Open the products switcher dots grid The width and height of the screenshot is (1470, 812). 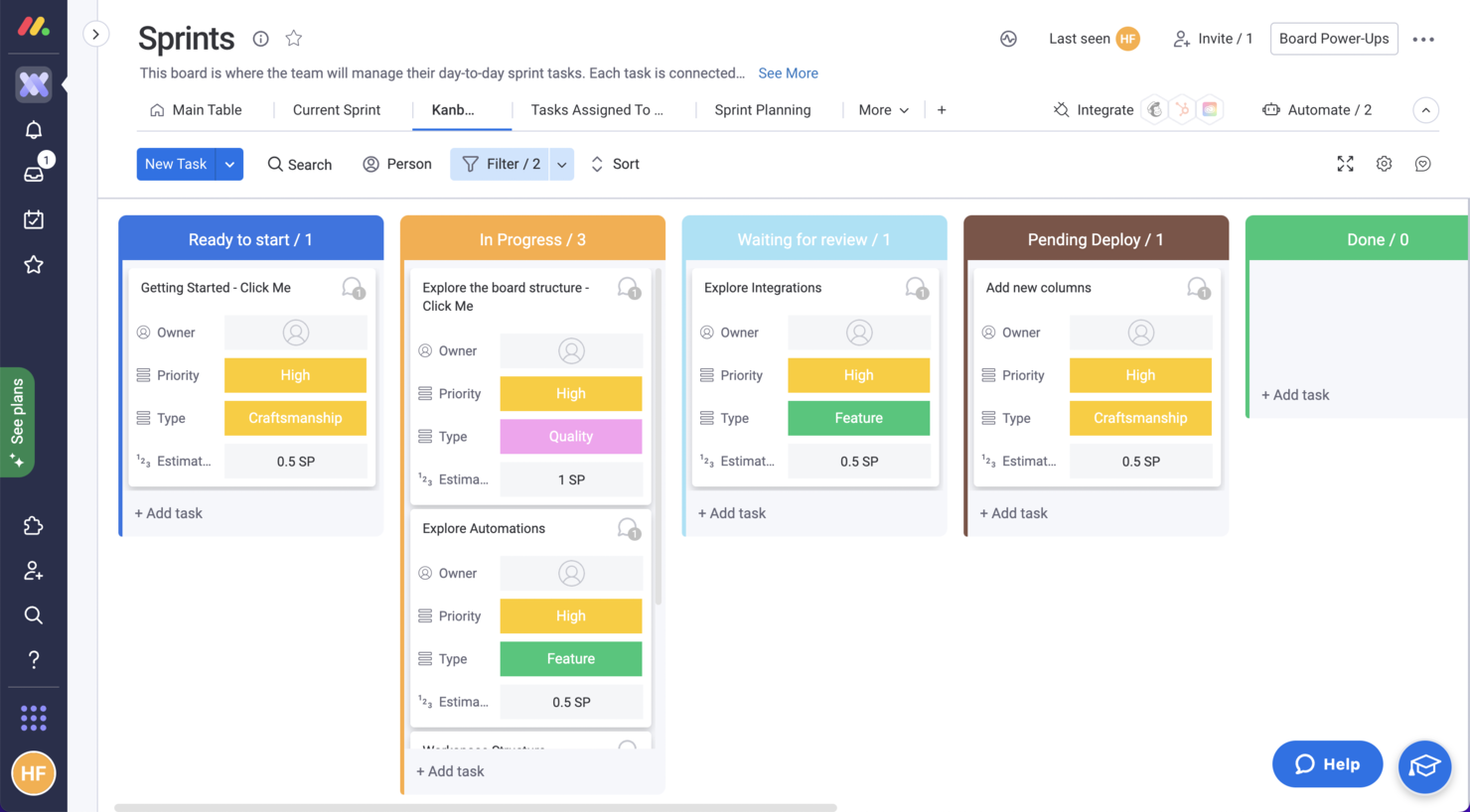coord(34,718)
